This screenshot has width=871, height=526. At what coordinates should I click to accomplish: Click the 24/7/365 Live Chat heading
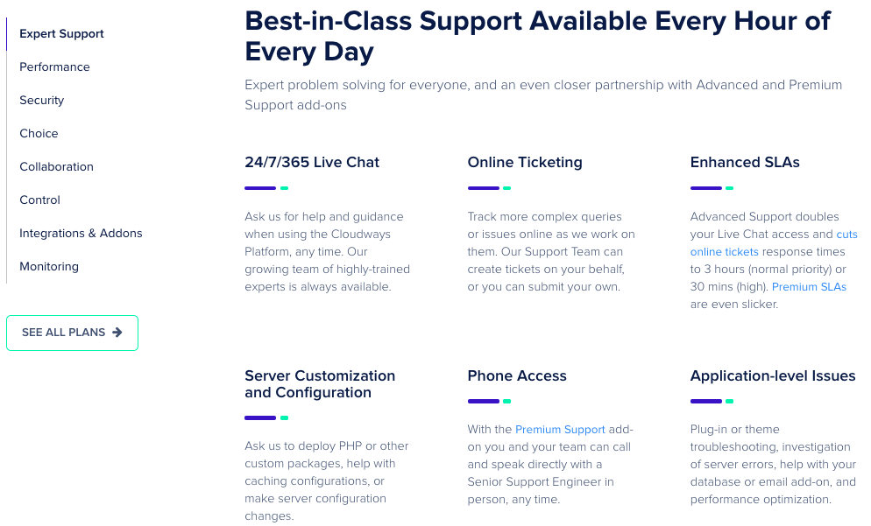pyautogui.click(x=312, y=162)
